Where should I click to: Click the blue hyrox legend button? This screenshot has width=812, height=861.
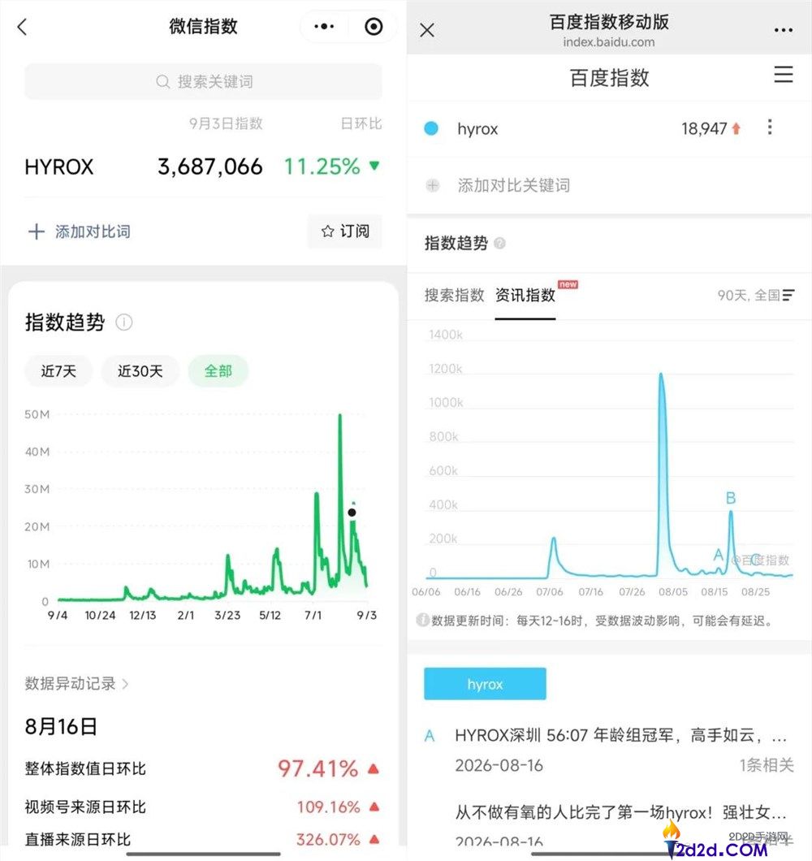coord(485,684)
